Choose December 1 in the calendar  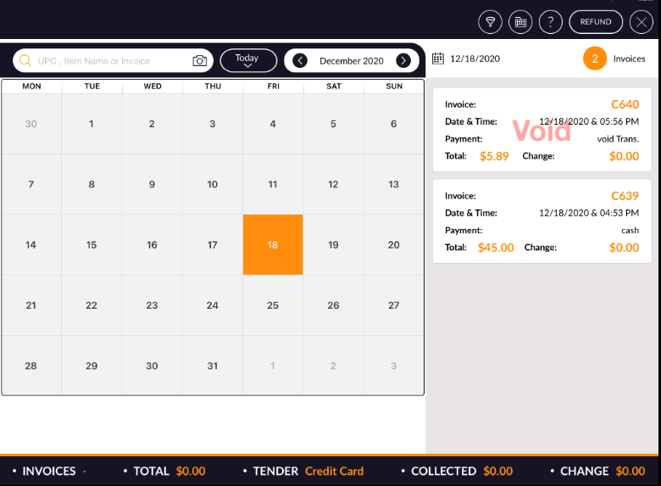(x=92, y=124)
